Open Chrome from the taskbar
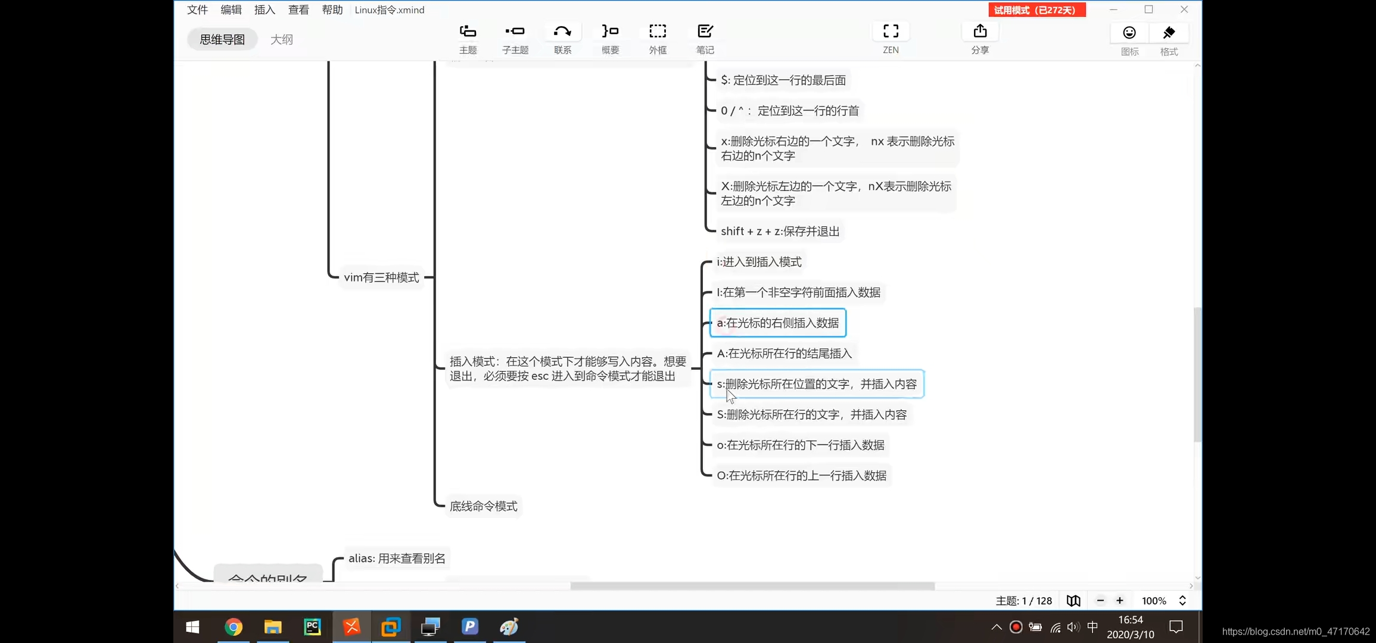The width and height of the screenshot is (1376, 643). (x=234, y=627)
